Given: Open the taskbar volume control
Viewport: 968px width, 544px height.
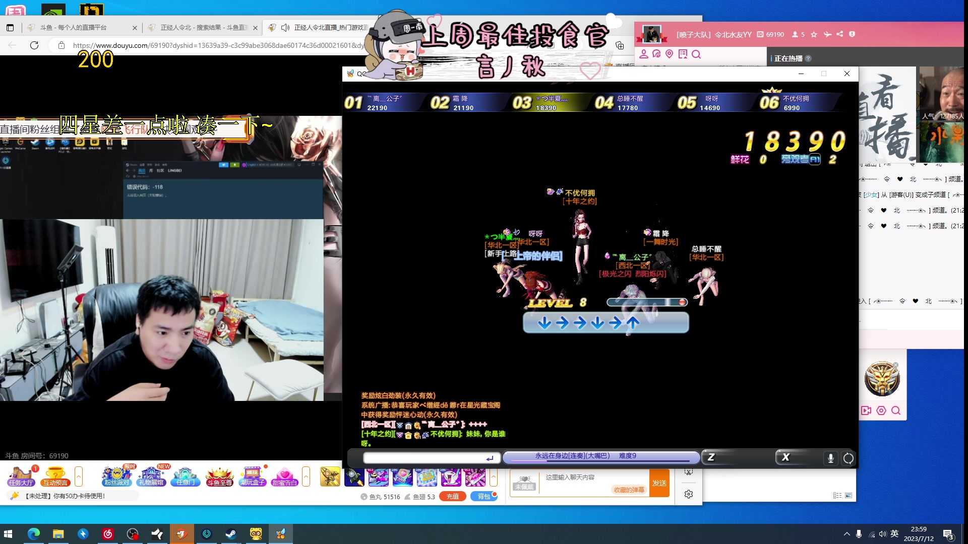Looking at the screenshot, I should click(x=882, y=534).
